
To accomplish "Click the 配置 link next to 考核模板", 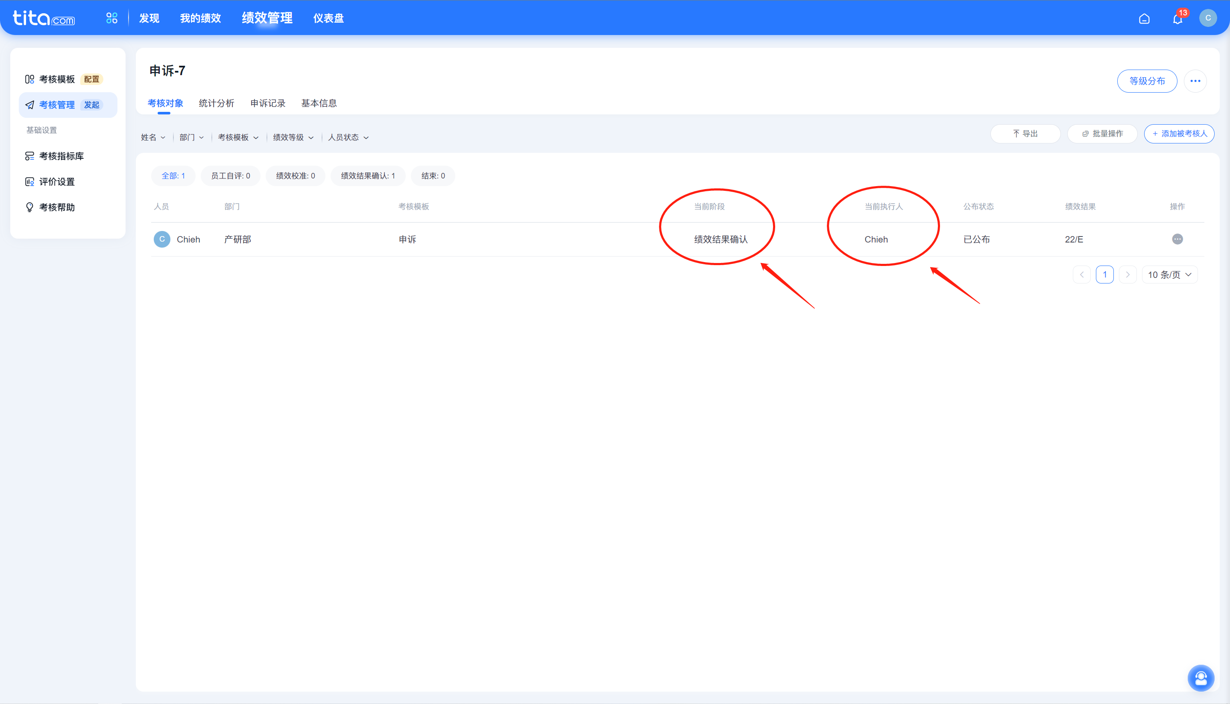I will pyautogui.click(x=91, y=79).
